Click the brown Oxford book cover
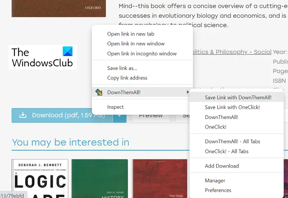Image resolution: width=288 pixels, height=198 pixels. point(59,9)
